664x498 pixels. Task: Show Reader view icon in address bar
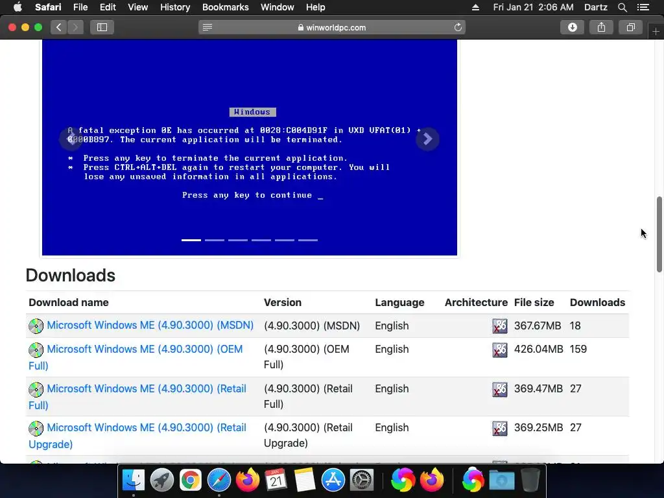pyautogui.click(x=207, y=27)
